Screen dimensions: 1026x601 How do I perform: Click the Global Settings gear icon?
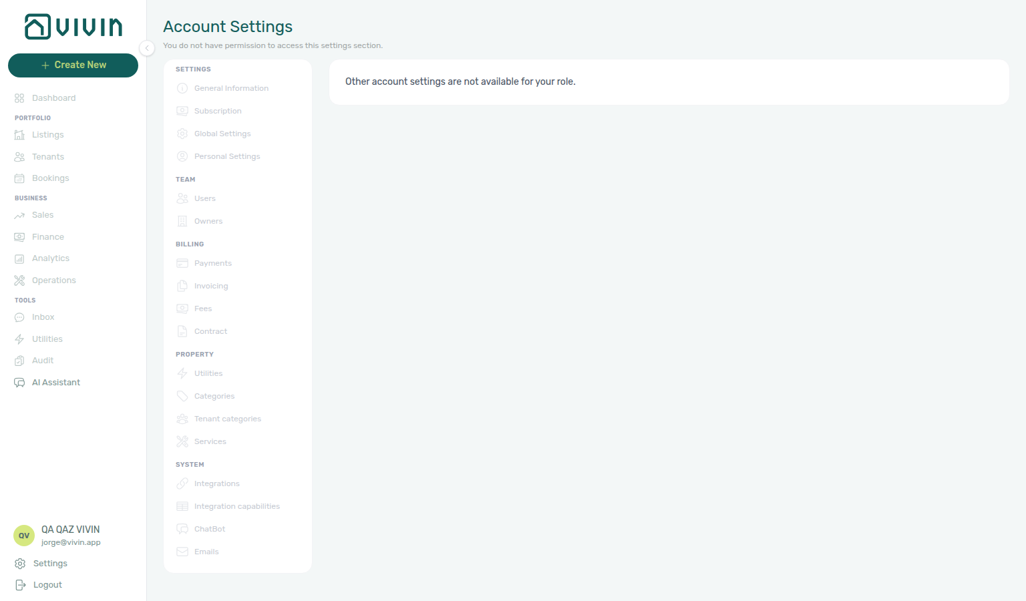182,134
